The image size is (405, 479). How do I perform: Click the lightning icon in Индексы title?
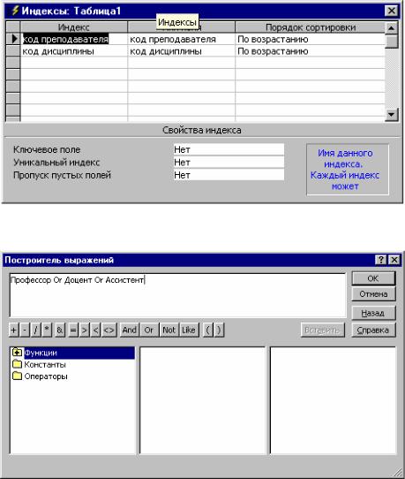click(x=15, y=11)
